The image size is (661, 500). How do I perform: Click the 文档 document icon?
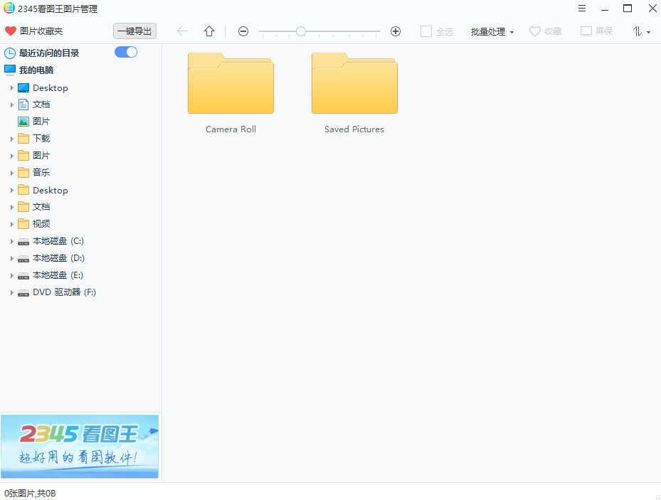[23, 105]
